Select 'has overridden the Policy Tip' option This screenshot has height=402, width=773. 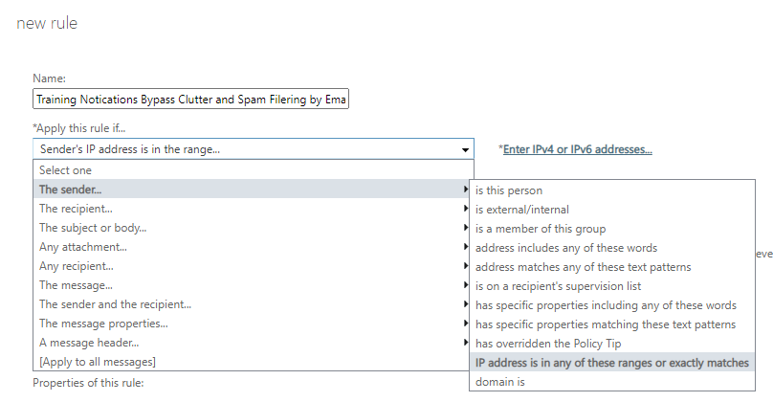[x=611, y=344]
